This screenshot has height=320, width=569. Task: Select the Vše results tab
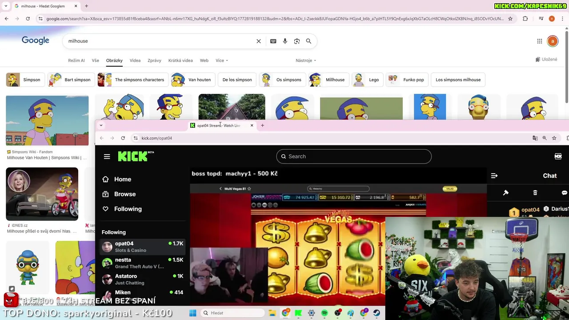[x=96, y=60]
